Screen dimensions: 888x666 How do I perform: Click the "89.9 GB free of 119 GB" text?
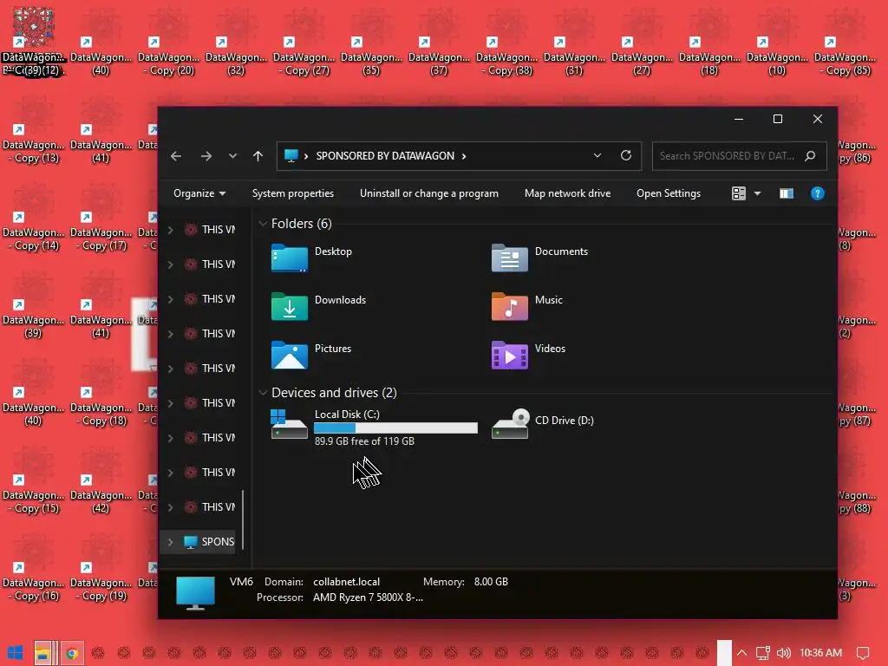365,441
